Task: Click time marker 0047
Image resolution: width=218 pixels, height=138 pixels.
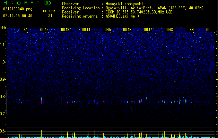Action: click(x=148, y=29)
